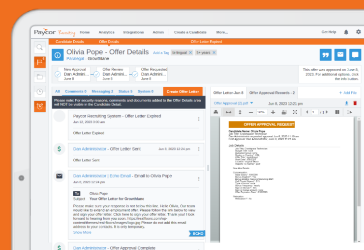Screen dimensions: 364x250
Task: Remove the bi-lingual tag
Action: [190, 52]
